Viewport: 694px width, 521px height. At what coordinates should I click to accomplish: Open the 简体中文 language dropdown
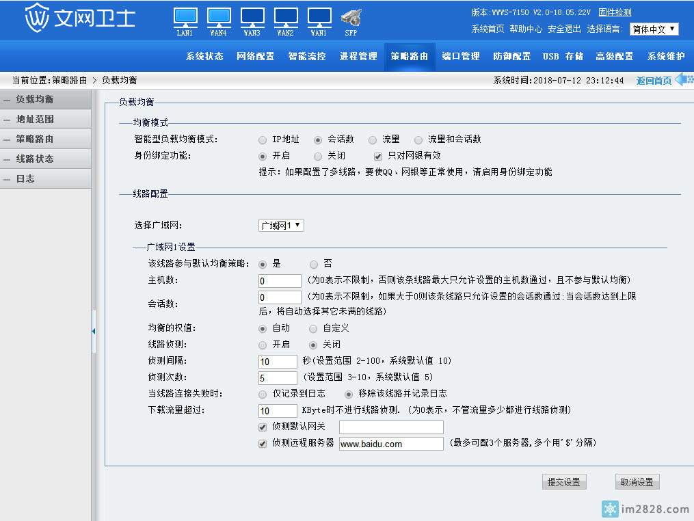[x=654, y=29]
